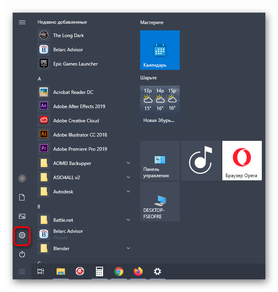Launch Браузер Opera tile

[242, 161]
